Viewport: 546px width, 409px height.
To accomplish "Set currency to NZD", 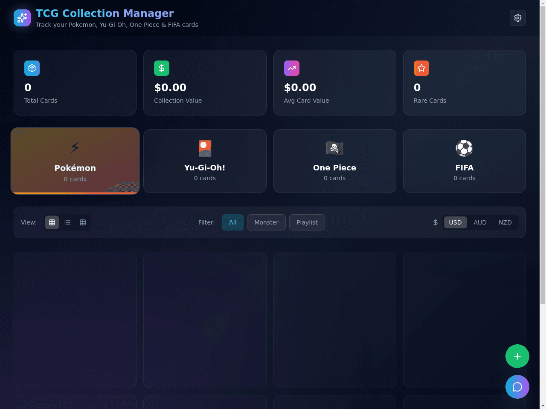I will [x=505, y=222].
